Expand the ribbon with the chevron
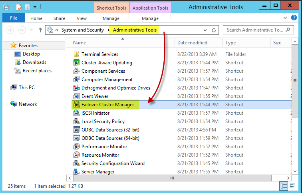Viewport: 302px width, 193px height. pos(285,18)
